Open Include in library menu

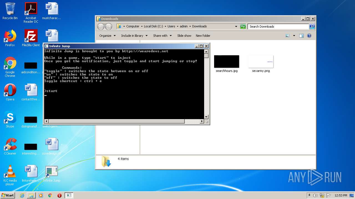(134, 36)
